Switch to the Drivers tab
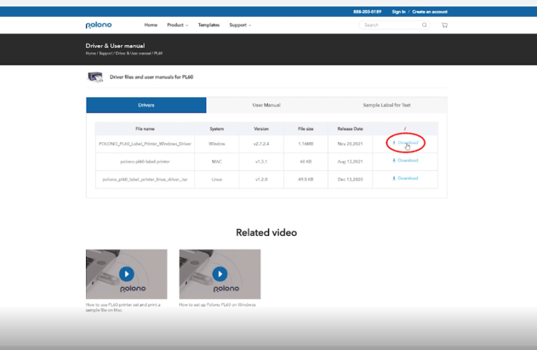 (x=146, y=105)
